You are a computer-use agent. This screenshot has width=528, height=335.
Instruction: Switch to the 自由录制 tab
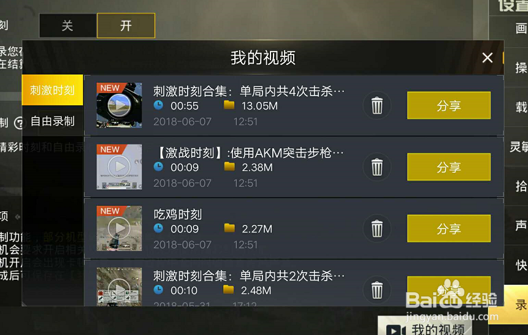coord(52,121)
